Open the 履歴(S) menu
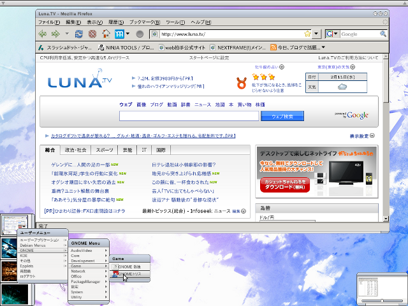The width and height of the screenshot is (408, 306). coord(116,22)
